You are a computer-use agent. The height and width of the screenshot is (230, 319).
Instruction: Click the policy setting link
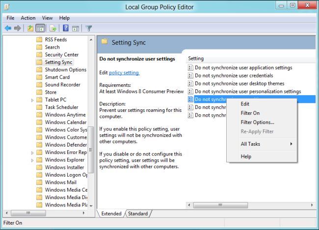(124, 73)
